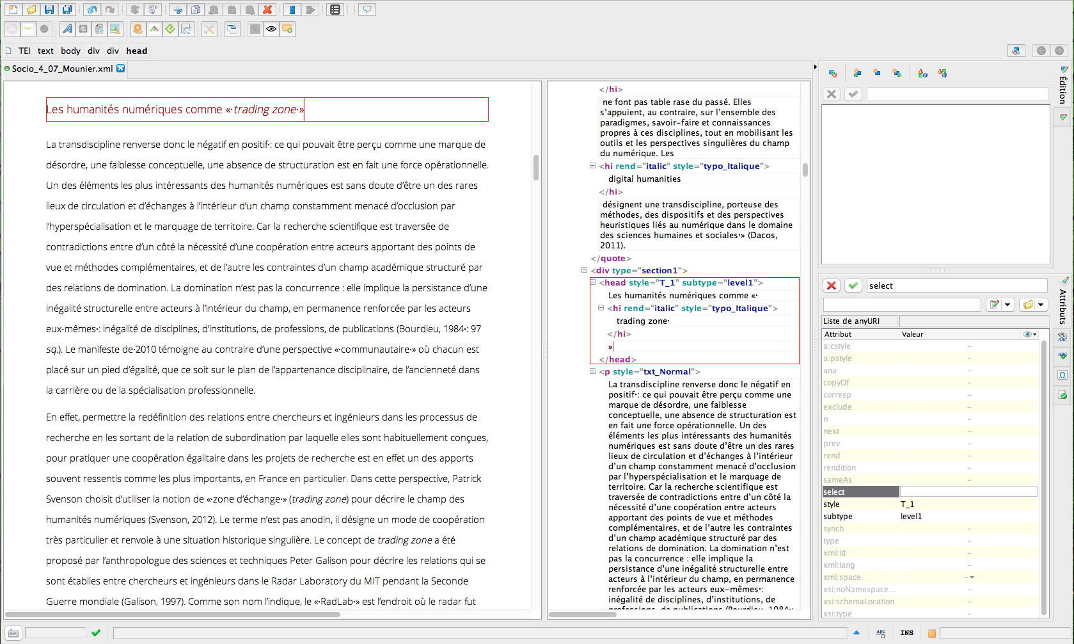Click the italic A text style icon
The image size is (1074, 644).
pos(67,29)
